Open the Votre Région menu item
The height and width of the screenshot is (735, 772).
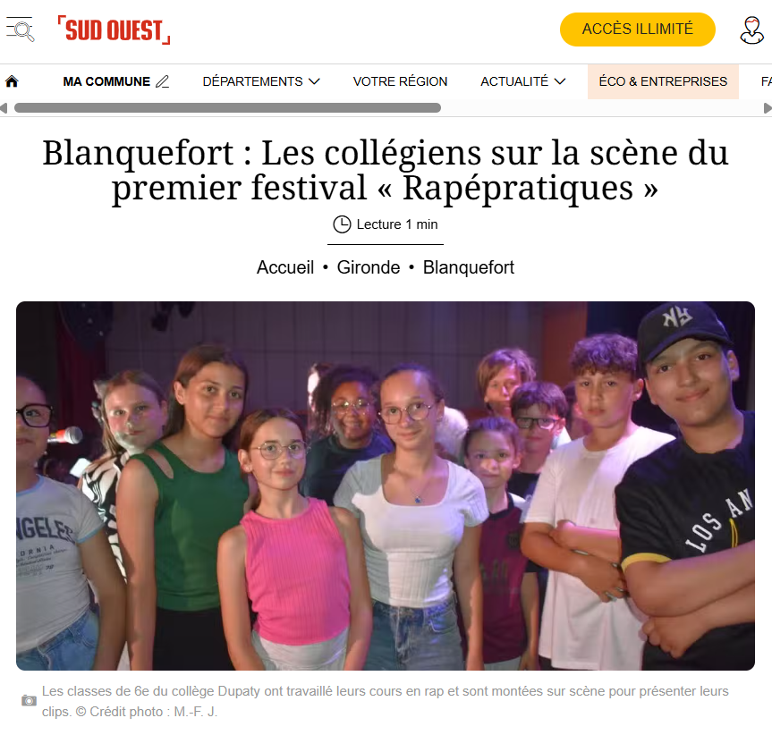[400, 81]
